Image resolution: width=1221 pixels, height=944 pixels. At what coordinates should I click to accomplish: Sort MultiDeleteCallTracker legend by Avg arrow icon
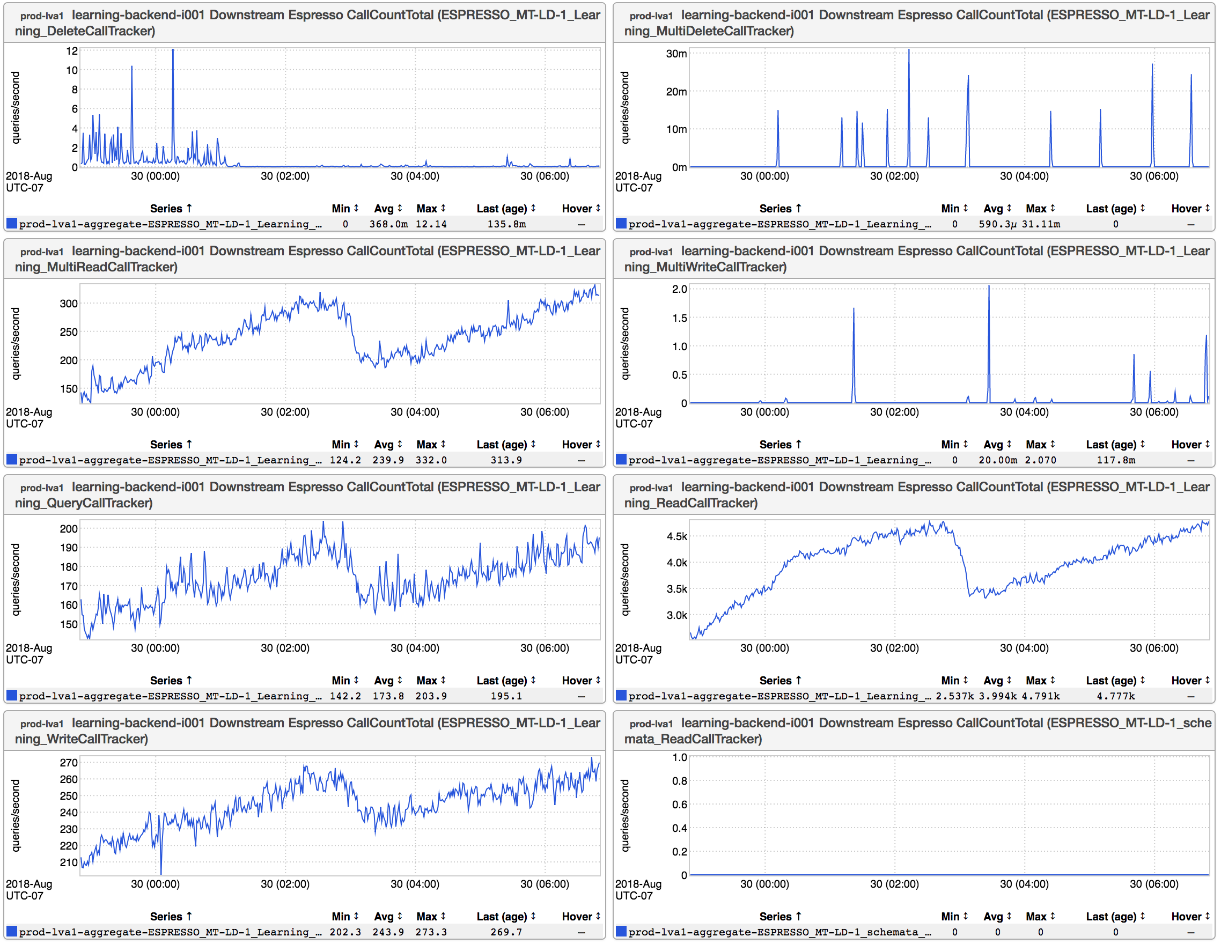pyautogui.click(x=1009, y=209)
